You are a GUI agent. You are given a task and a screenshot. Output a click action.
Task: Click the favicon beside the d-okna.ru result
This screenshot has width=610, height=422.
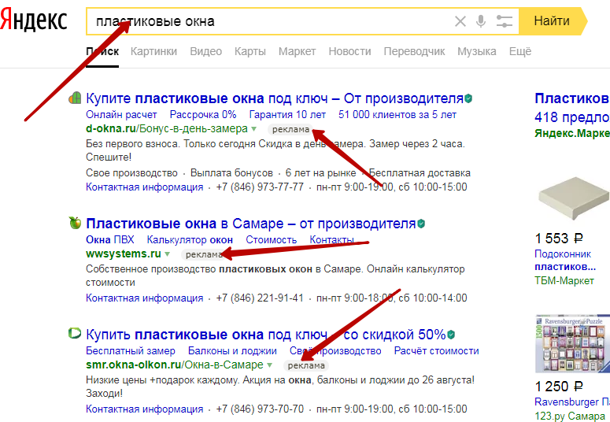[75, 98]
